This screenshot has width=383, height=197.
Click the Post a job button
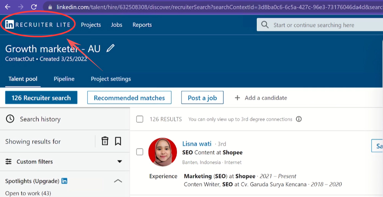pos(202,98)
